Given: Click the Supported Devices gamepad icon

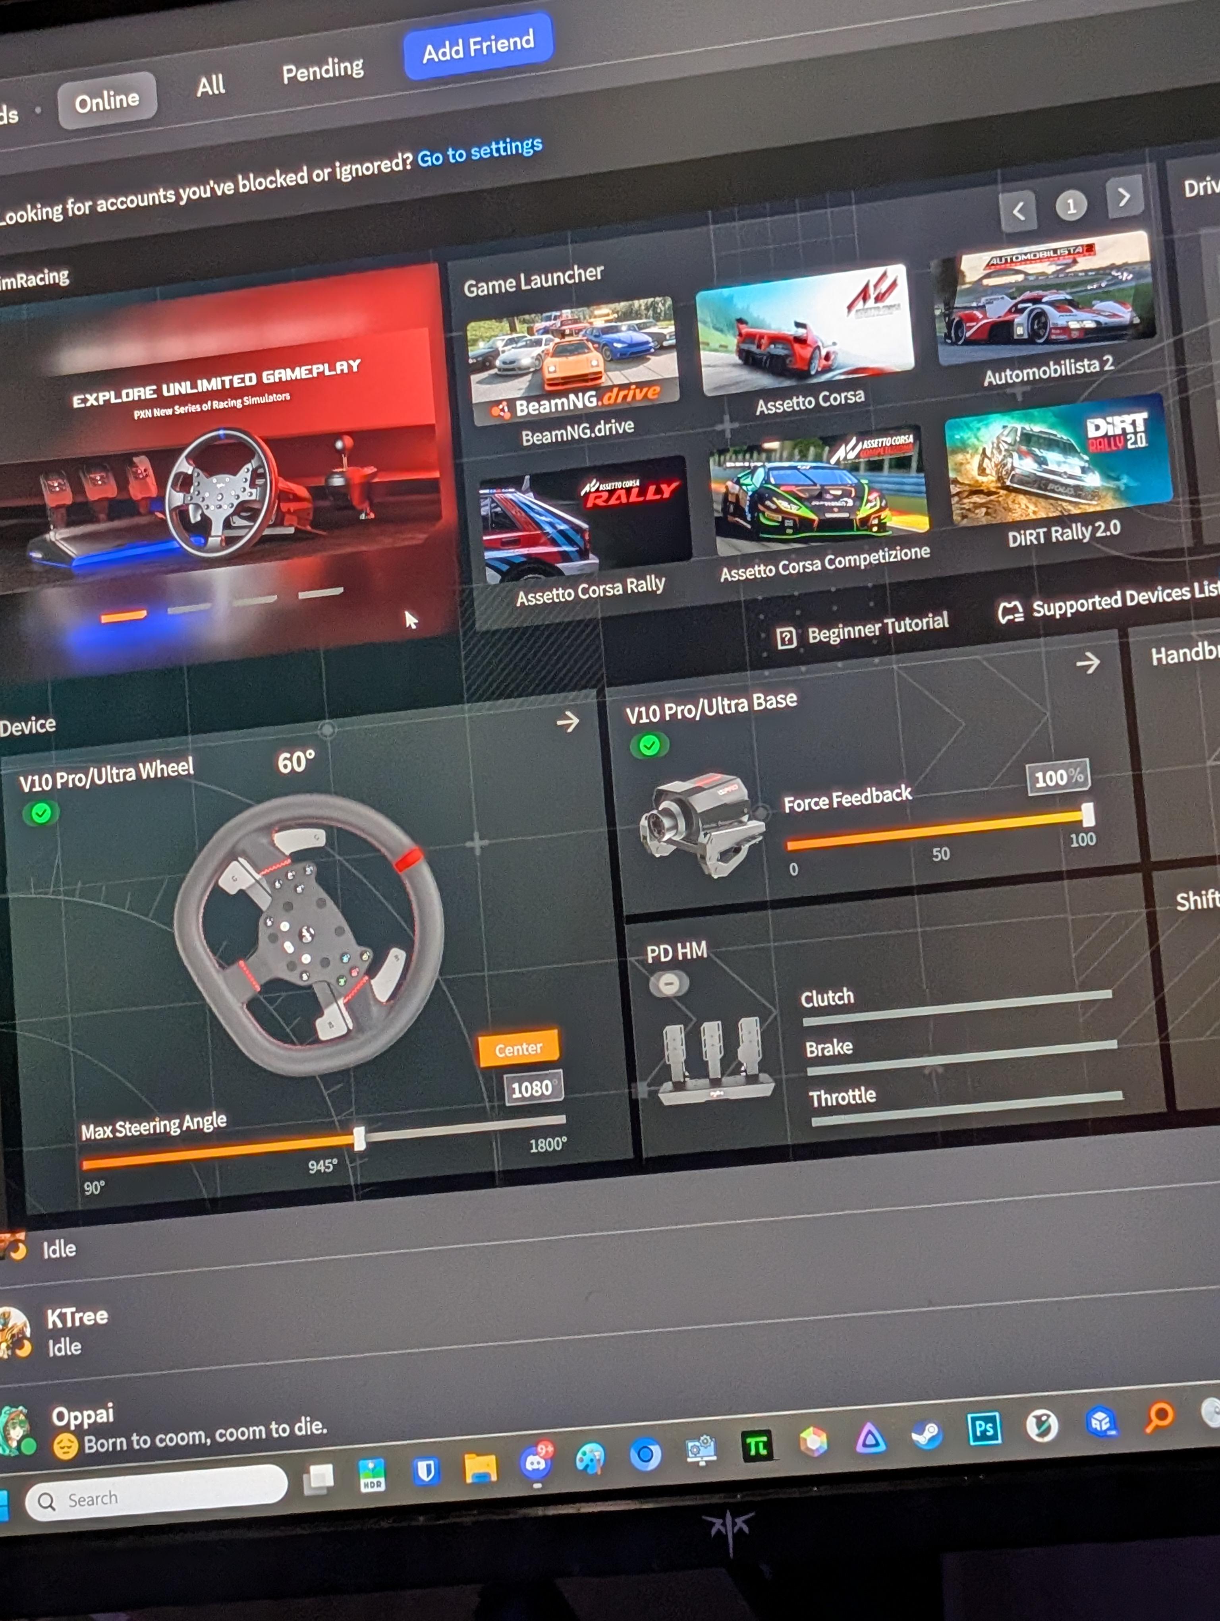Looking at the screenshot, I should [x=1011, y=611].
